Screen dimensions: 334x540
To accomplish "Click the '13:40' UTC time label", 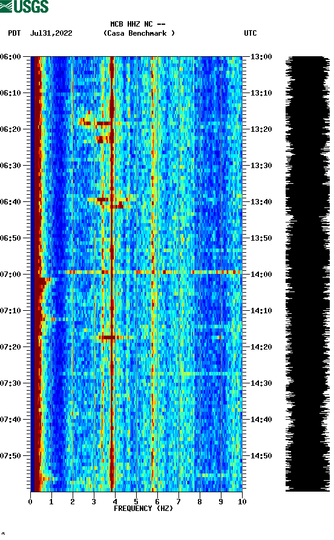I will click(261, 202).
